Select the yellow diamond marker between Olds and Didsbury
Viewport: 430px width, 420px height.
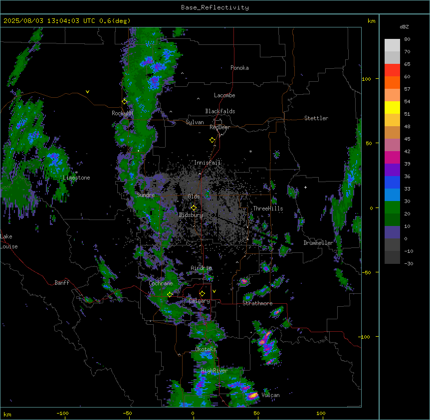pos(194,208)
